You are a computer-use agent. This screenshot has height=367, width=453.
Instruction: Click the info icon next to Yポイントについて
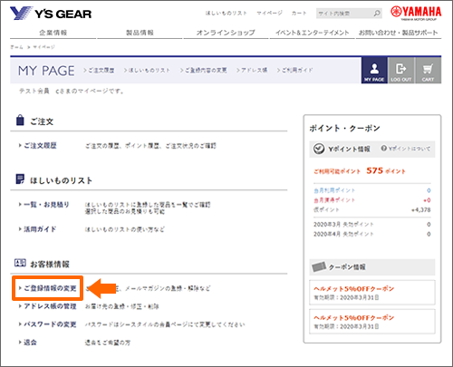coord(384,149)
